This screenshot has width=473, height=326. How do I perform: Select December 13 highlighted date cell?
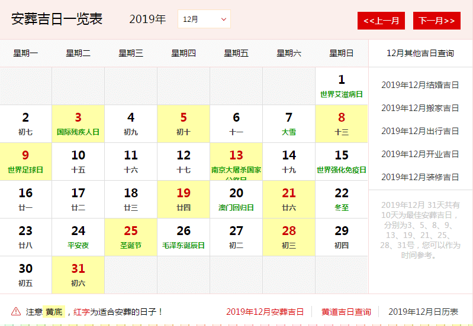coord(236,162)
